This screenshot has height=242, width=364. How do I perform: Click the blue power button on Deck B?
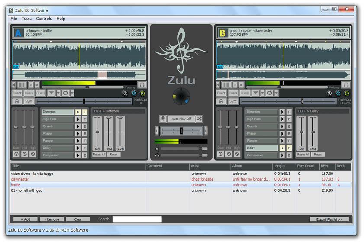click(338, 93)
